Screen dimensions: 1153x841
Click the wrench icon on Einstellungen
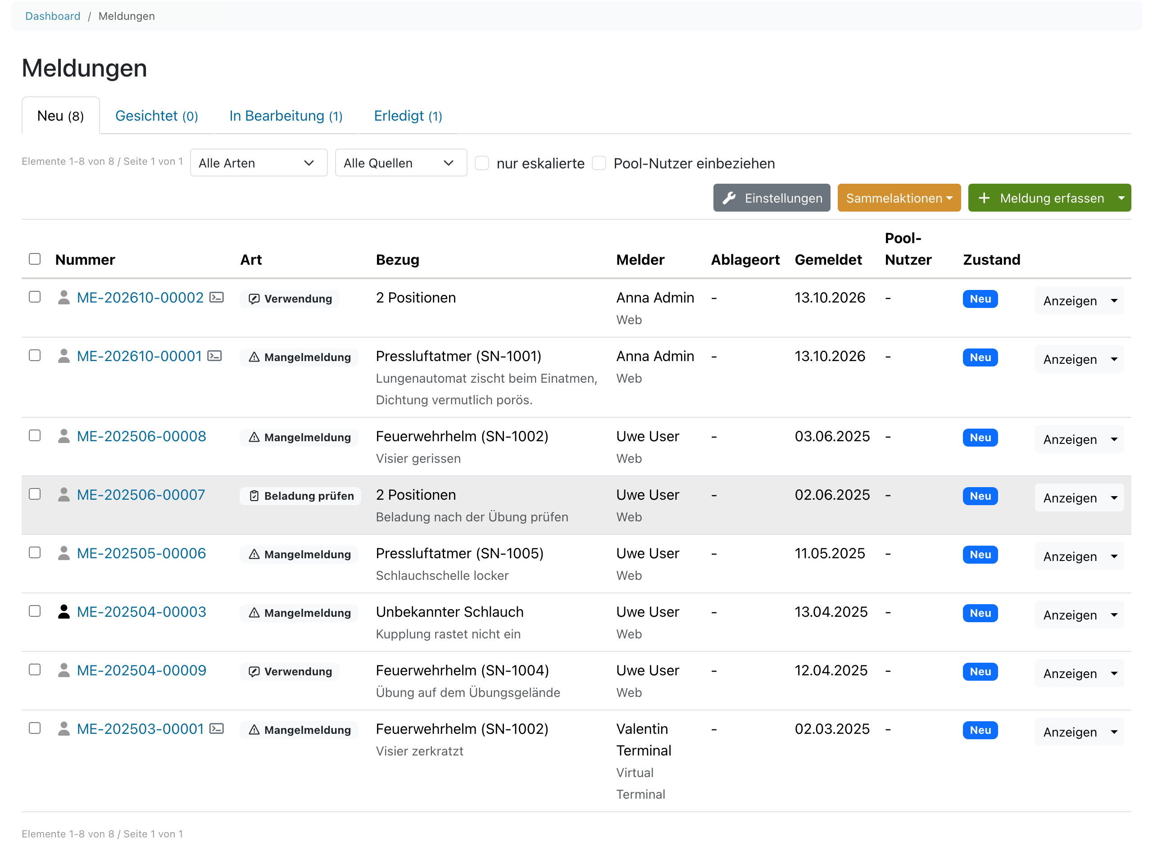pos(729,198)
